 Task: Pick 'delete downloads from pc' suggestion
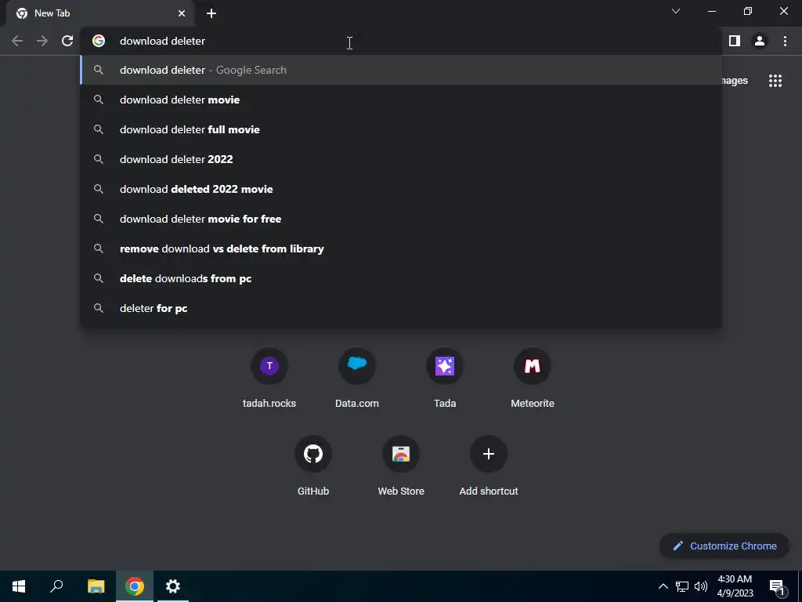[401, 278]
